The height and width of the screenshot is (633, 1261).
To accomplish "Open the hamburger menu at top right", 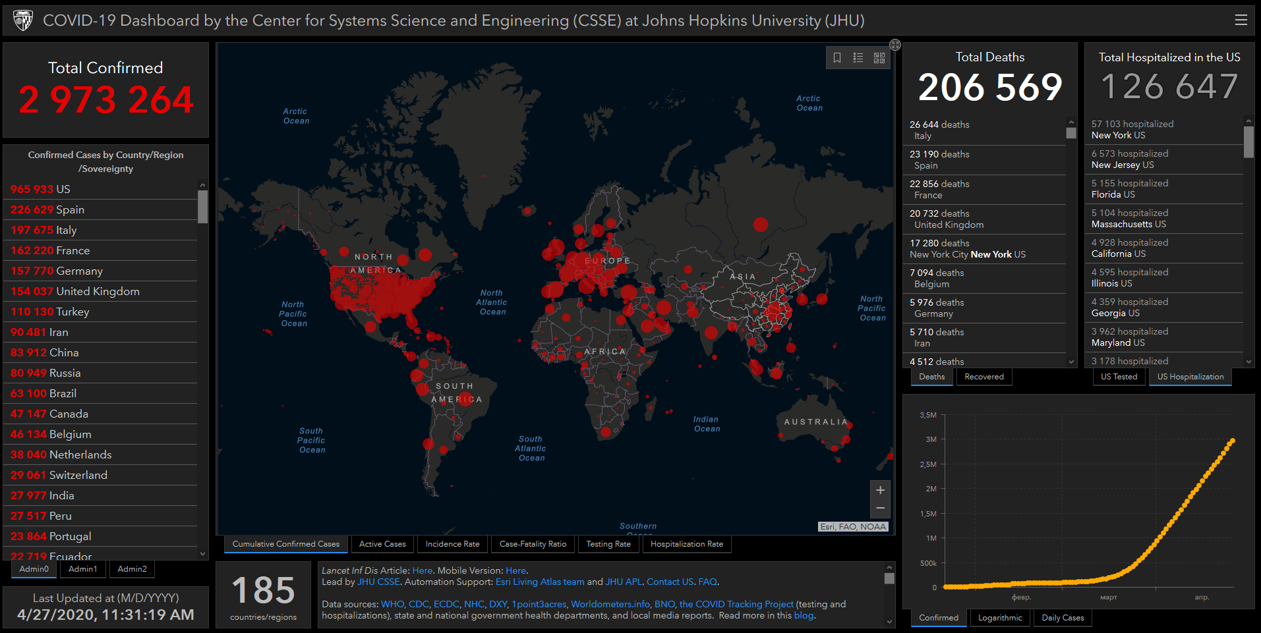I will 1241,20.
